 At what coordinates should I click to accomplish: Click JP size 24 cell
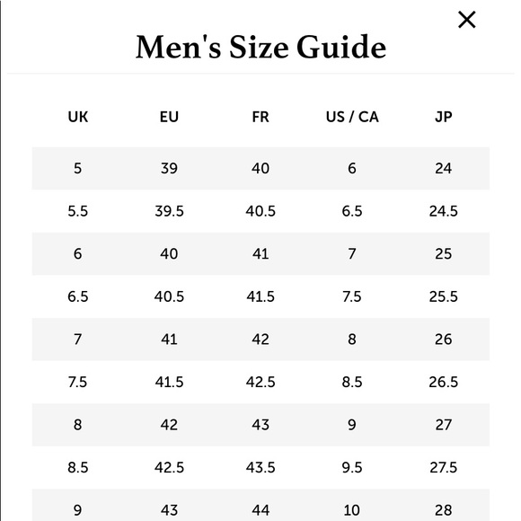pyautogui.click(x=444, y=169)
